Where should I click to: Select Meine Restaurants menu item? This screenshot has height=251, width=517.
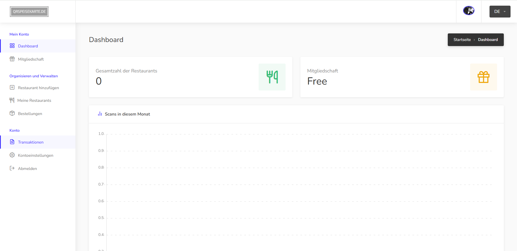click(x=34, y=100)
